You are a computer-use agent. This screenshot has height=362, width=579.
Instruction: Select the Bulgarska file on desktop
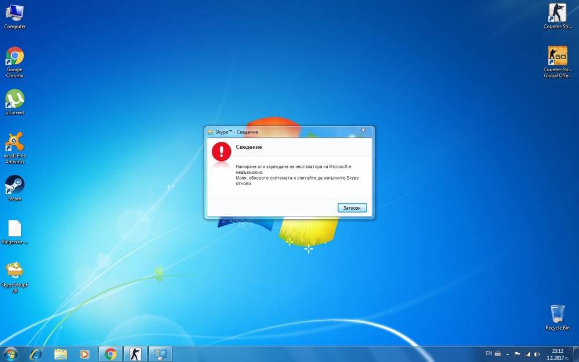coord(15,232)
